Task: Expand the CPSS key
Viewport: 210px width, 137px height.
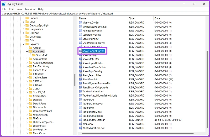Action: (x=24, y=22)
